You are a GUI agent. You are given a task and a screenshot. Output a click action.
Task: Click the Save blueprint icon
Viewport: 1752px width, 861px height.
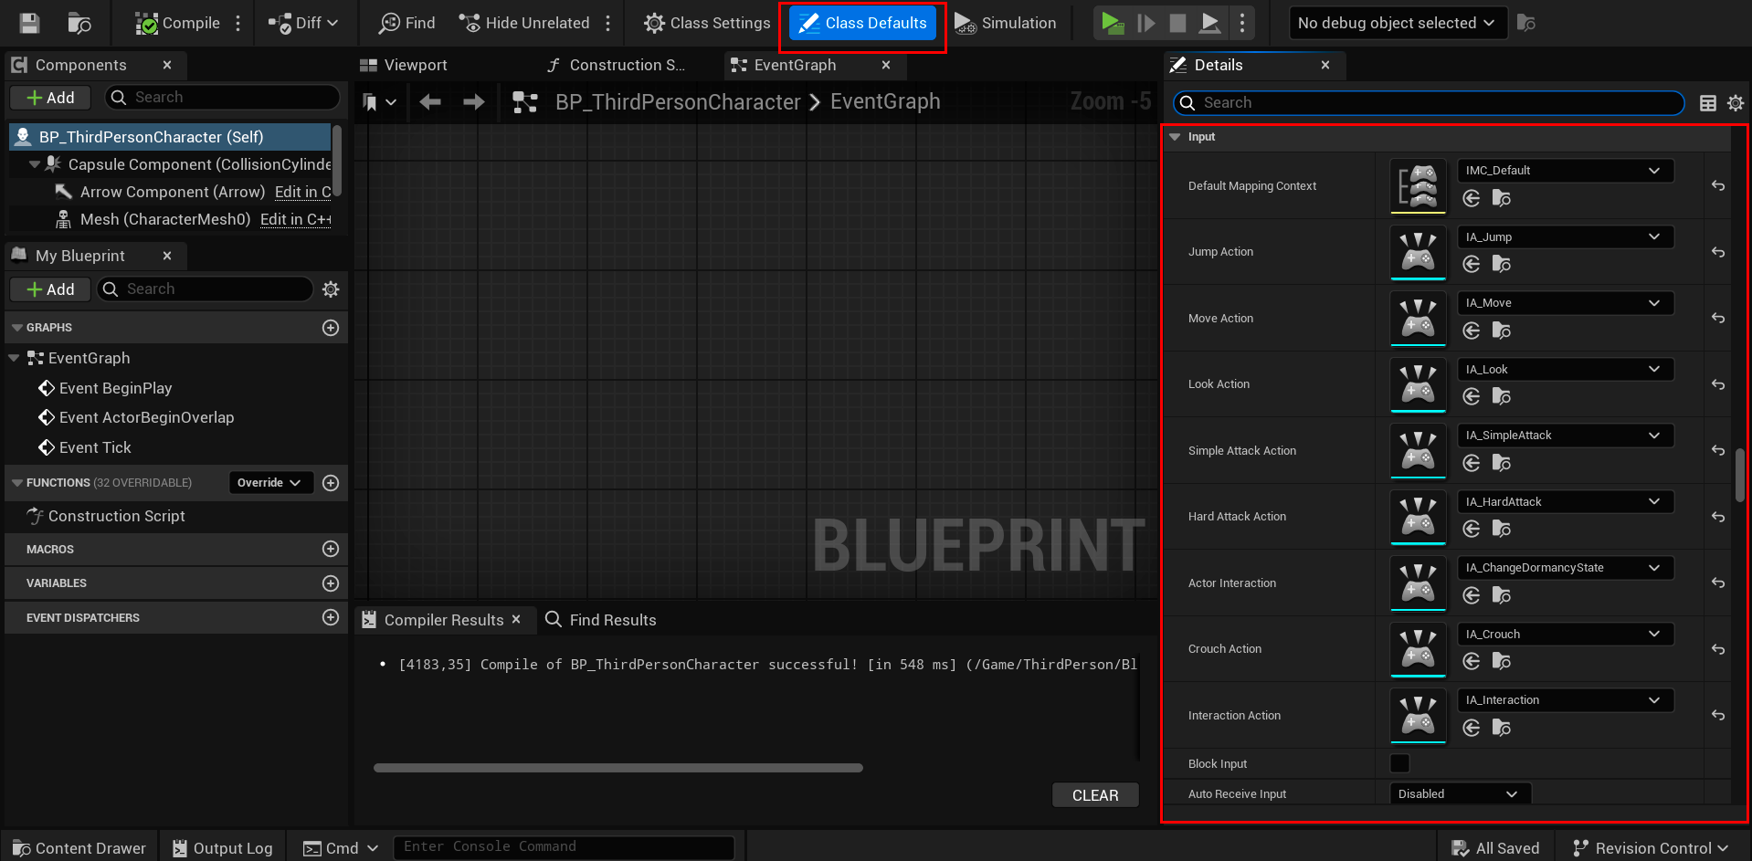(x=29, y=23)
